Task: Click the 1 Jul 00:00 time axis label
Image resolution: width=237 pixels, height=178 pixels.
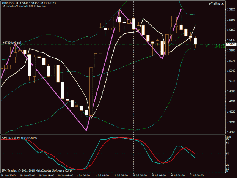Action: click(x=83, y=175)
